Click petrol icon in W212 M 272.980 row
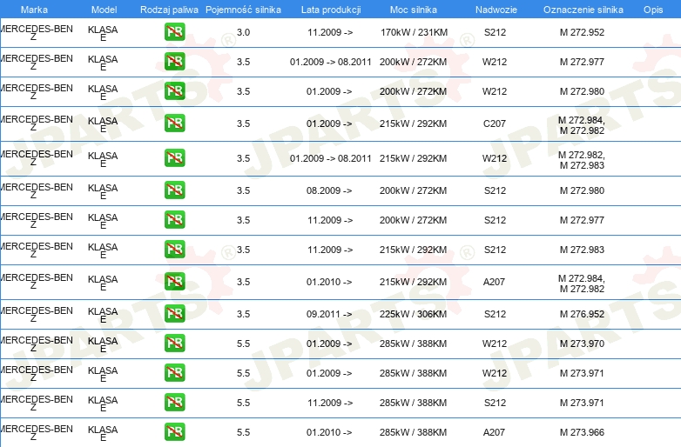 (x=174, y=91)
